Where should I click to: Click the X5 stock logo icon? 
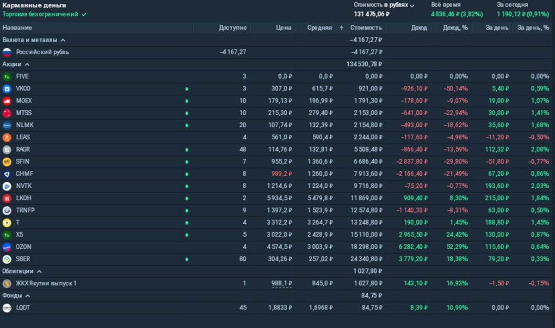tap(7, 235)
